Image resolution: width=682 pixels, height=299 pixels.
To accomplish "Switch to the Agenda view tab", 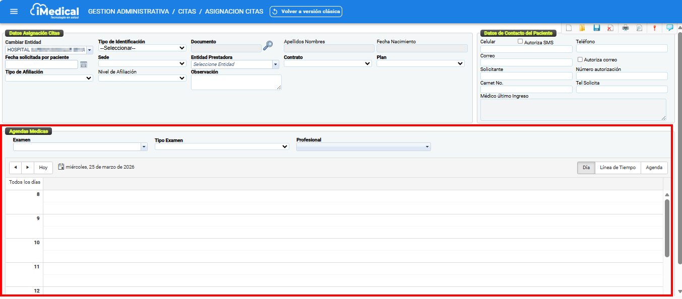I will click(x=654, y=168).
